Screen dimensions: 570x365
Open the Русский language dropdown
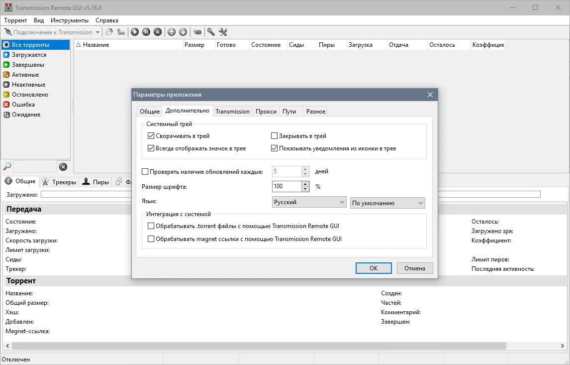(309, 202)
